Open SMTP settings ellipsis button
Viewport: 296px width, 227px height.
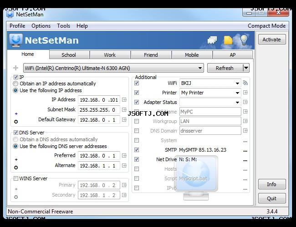click(x=245, y=151)
